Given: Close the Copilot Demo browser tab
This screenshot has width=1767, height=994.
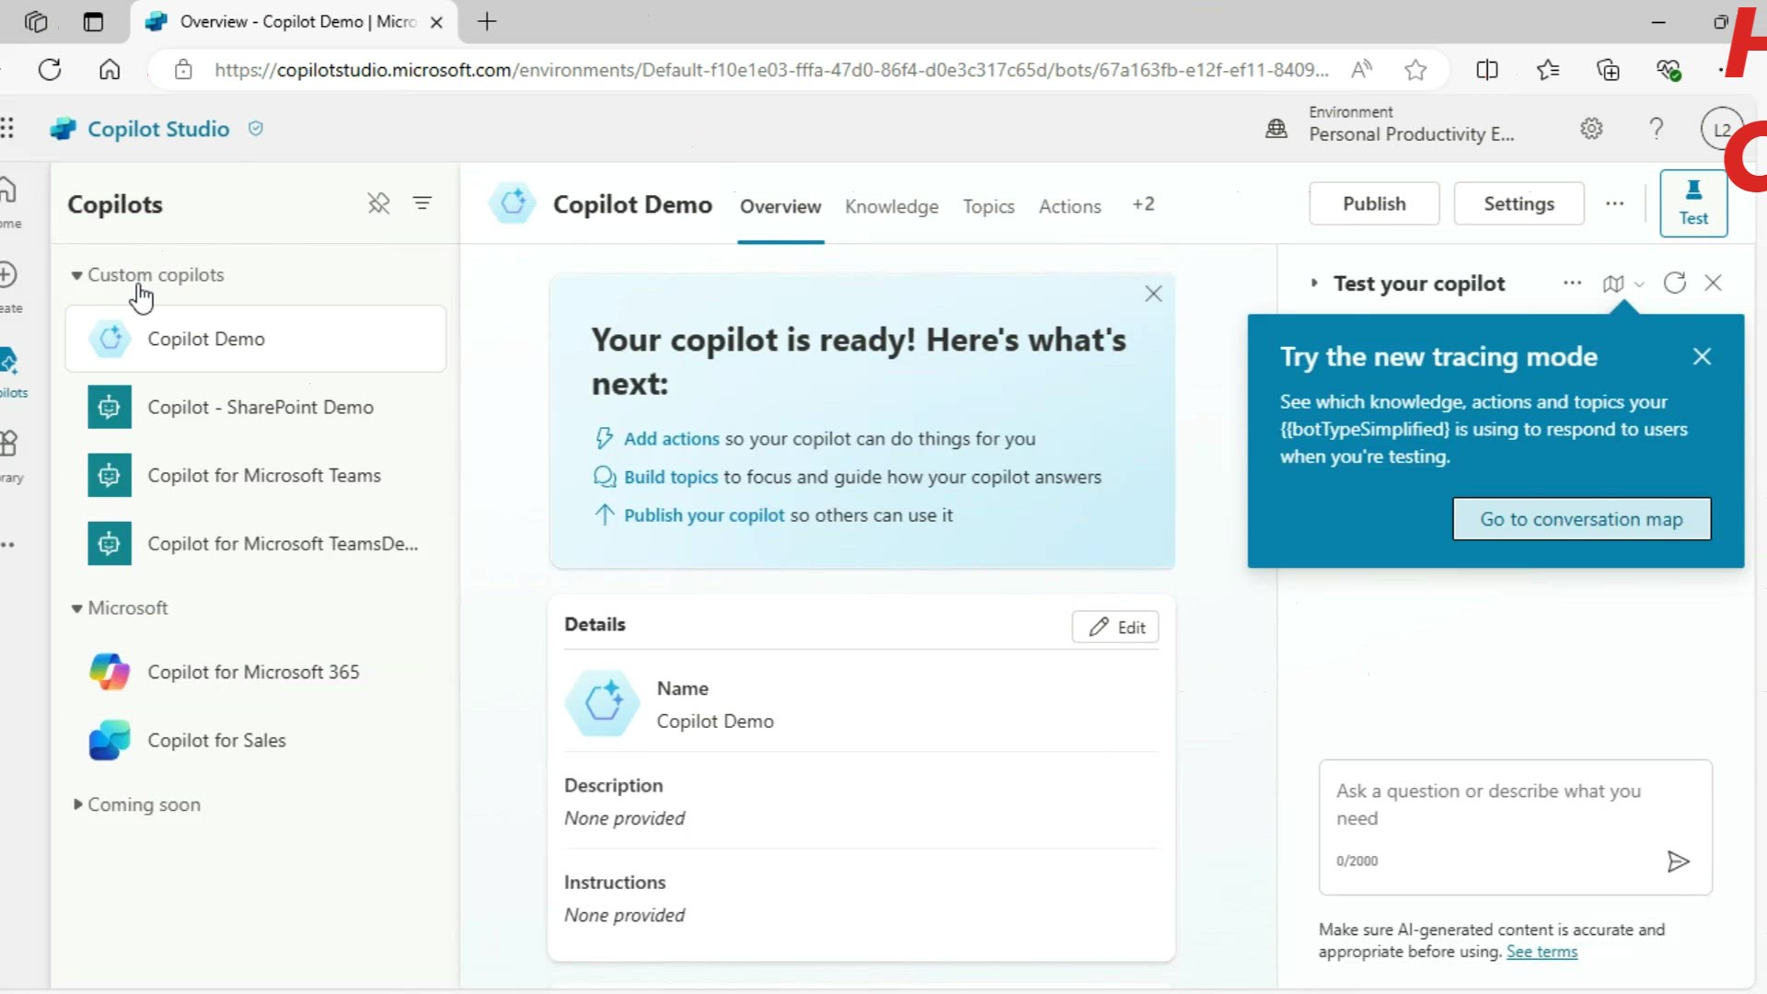Looking at the screenshot, I should click(x=437, y=22).
